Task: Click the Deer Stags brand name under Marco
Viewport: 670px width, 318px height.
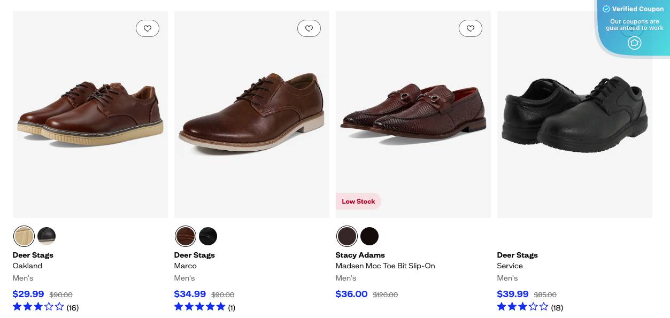Action: pos(194,255)
